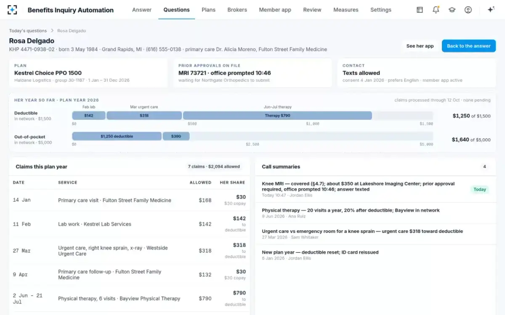
Task: Open the Plans tab
Action: (x=209, y=10)
